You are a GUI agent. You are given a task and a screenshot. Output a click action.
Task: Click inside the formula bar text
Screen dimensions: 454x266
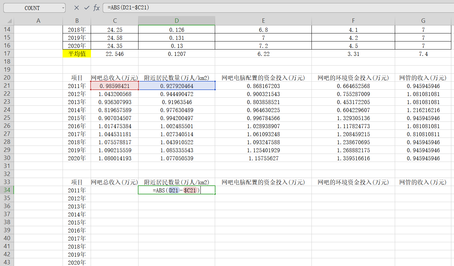(128, 8)
